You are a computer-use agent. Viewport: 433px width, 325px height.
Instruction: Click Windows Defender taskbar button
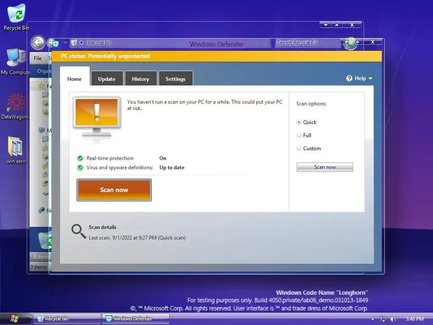point(136,319)
